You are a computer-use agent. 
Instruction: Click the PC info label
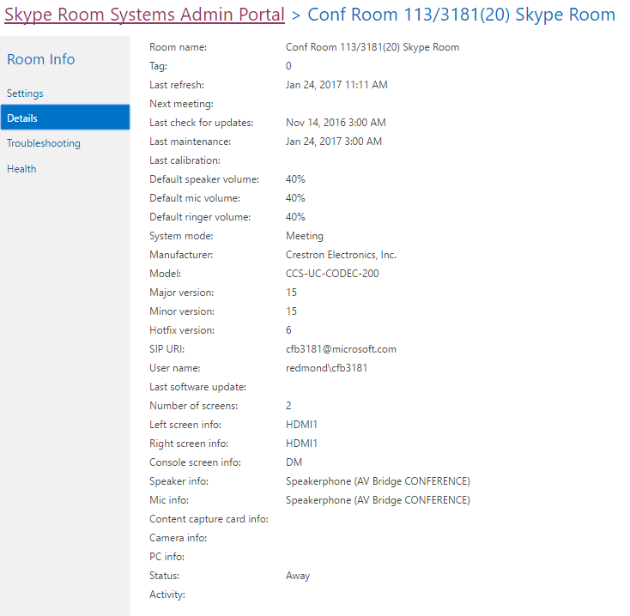pos(167,557)
